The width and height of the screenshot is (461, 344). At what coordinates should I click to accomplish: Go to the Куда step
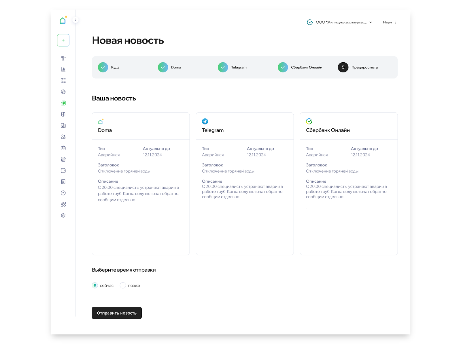109,67
